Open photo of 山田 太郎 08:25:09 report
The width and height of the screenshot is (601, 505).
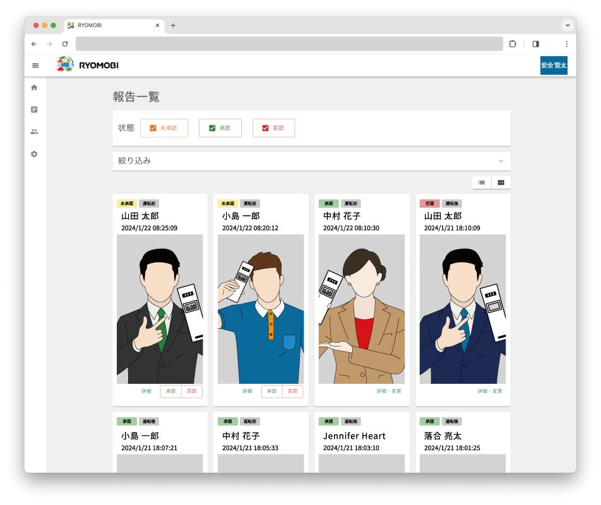click(160, 309)
